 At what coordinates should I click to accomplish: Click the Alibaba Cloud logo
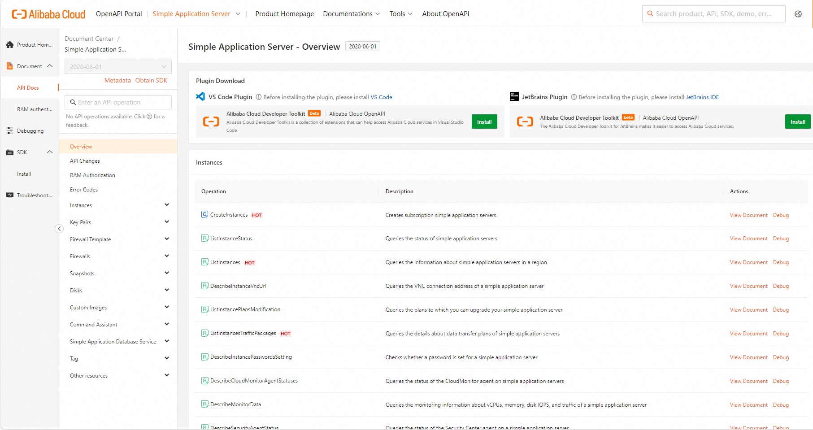48,14
